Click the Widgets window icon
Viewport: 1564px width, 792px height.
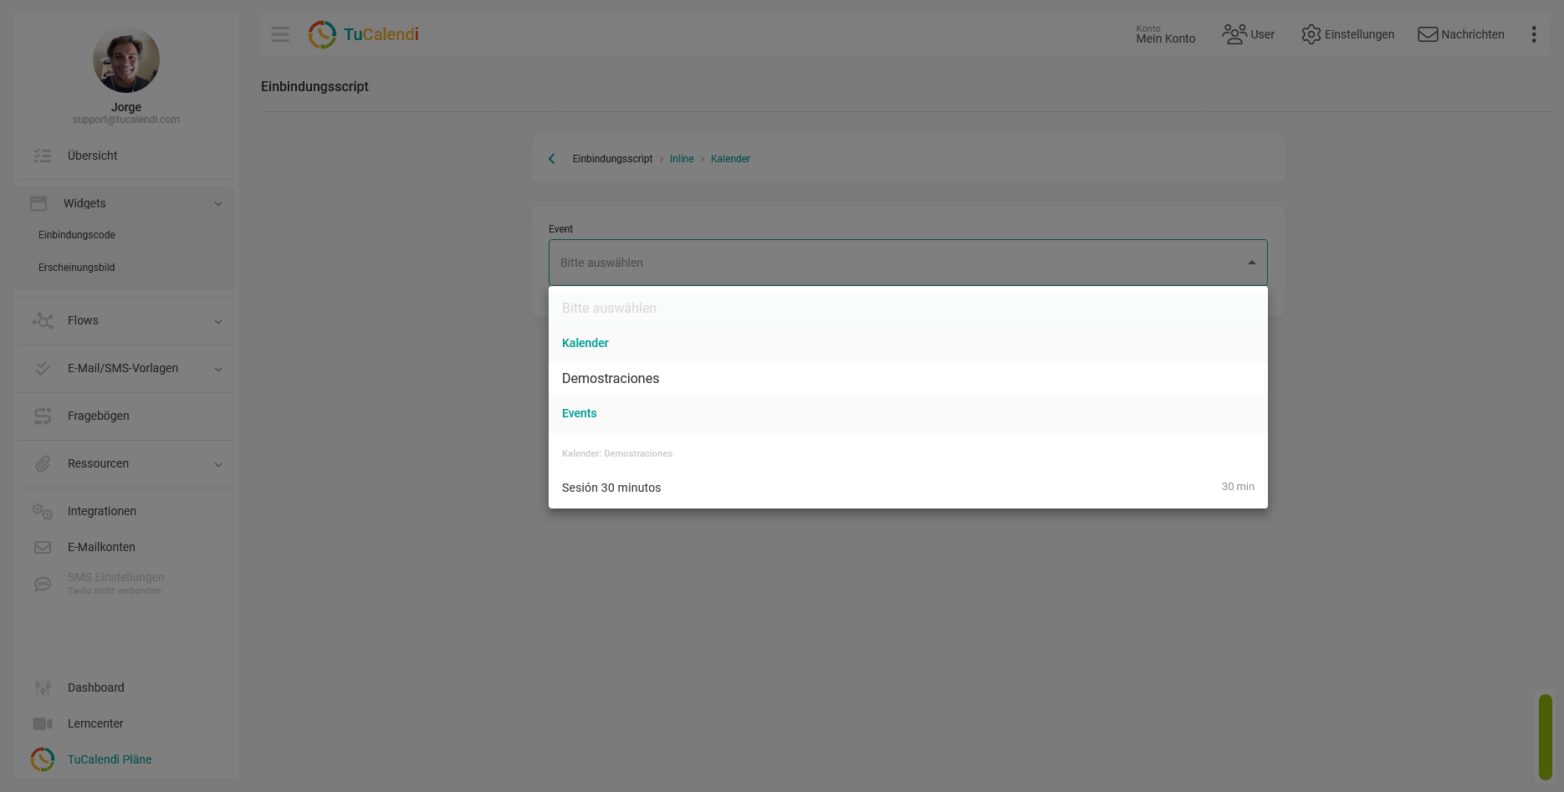point(38,203)
